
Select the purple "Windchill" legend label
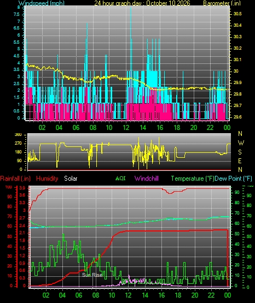tap(146, 179)
